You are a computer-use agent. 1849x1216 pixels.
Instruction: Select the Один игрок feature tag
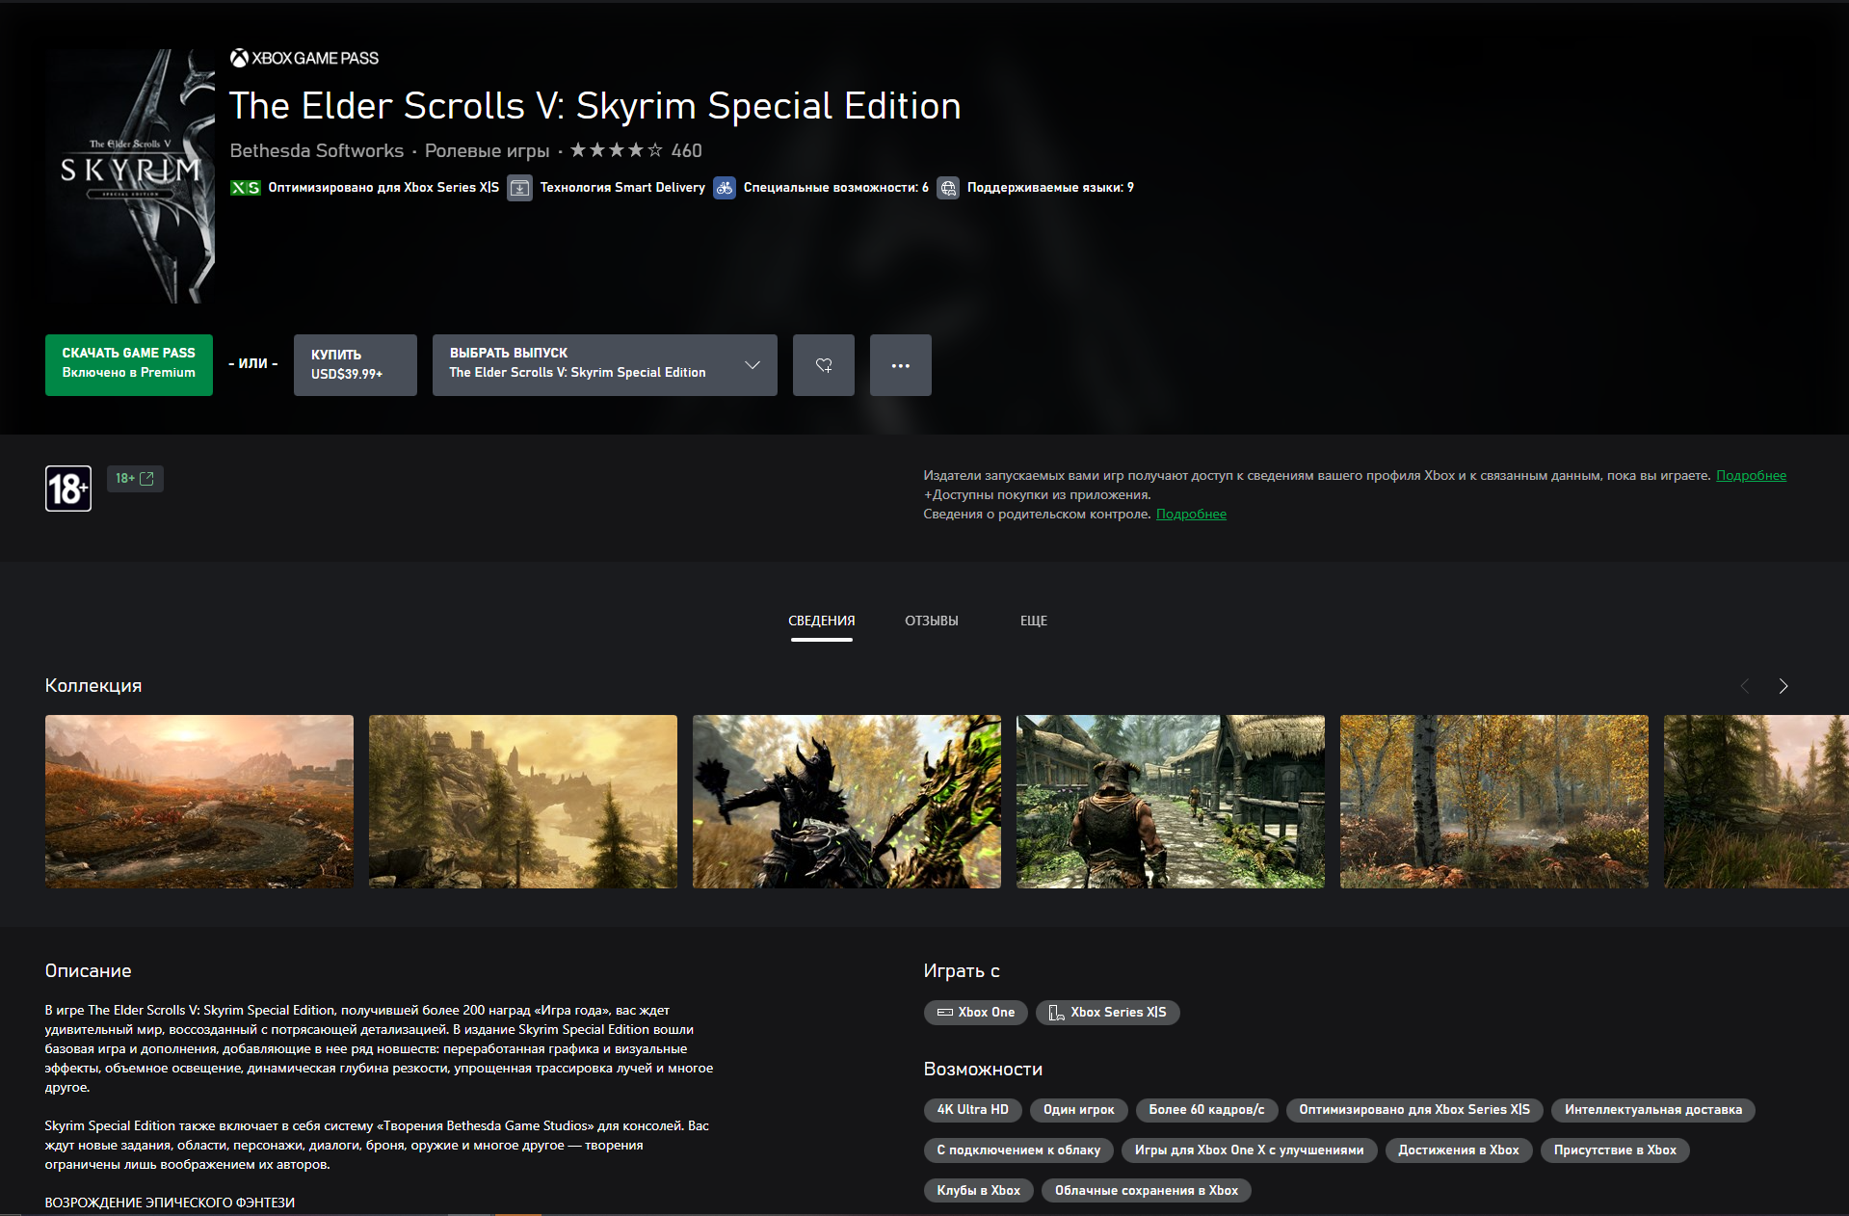tap(1079, 1110)
